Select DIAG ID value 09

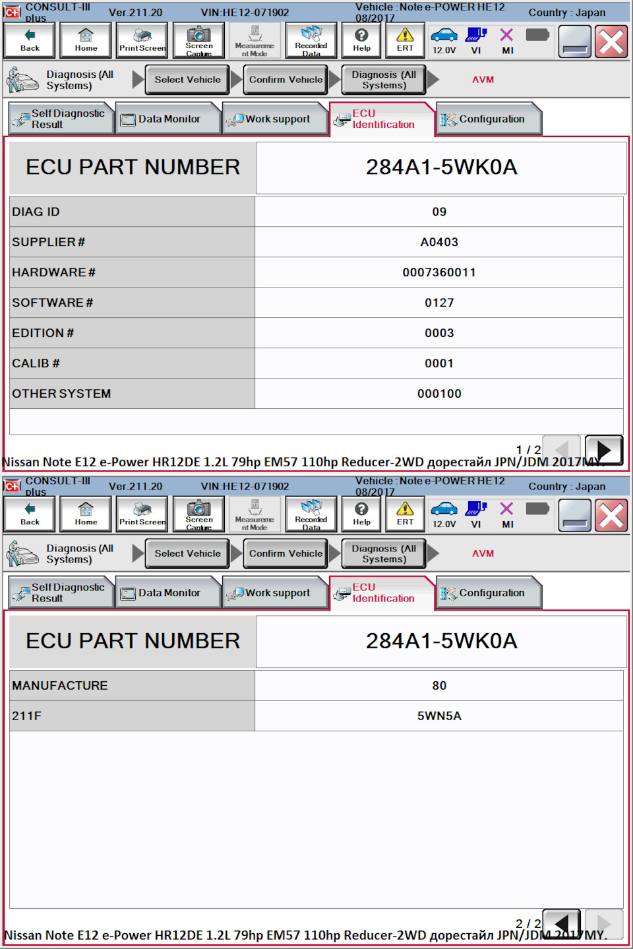tap(439, 212)
